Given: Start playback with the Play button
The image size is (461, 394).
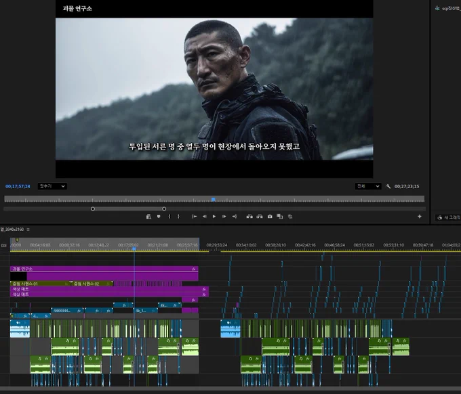Looking at the screenshot, I should tap(214, 217).
